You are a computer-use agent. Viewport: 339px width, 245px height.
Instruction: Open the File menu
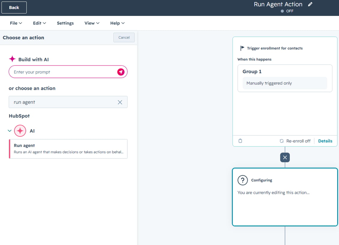pyautogui.click(x=16, y=23)
